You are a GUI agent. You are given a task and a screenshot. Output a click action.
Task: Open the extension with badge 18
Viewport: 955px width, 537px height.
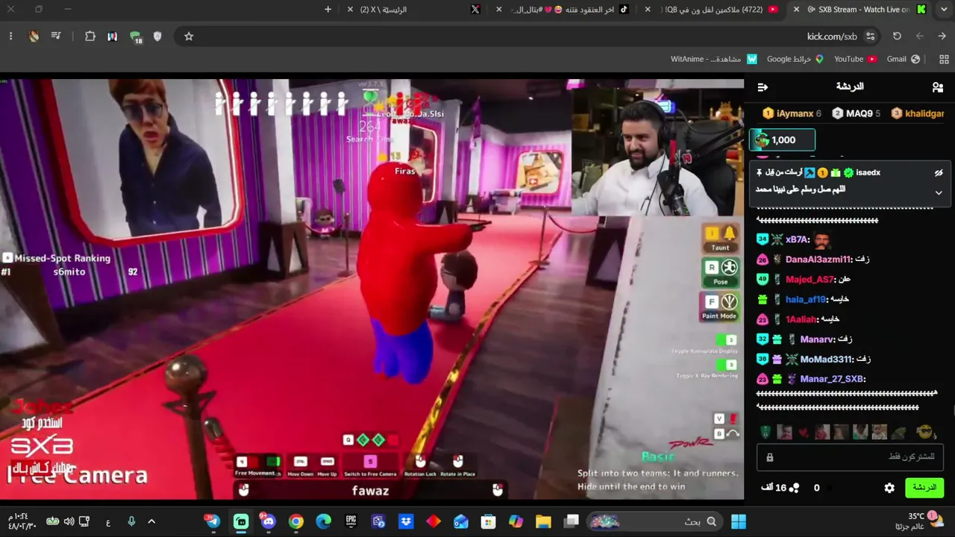(x=135, y=37)
